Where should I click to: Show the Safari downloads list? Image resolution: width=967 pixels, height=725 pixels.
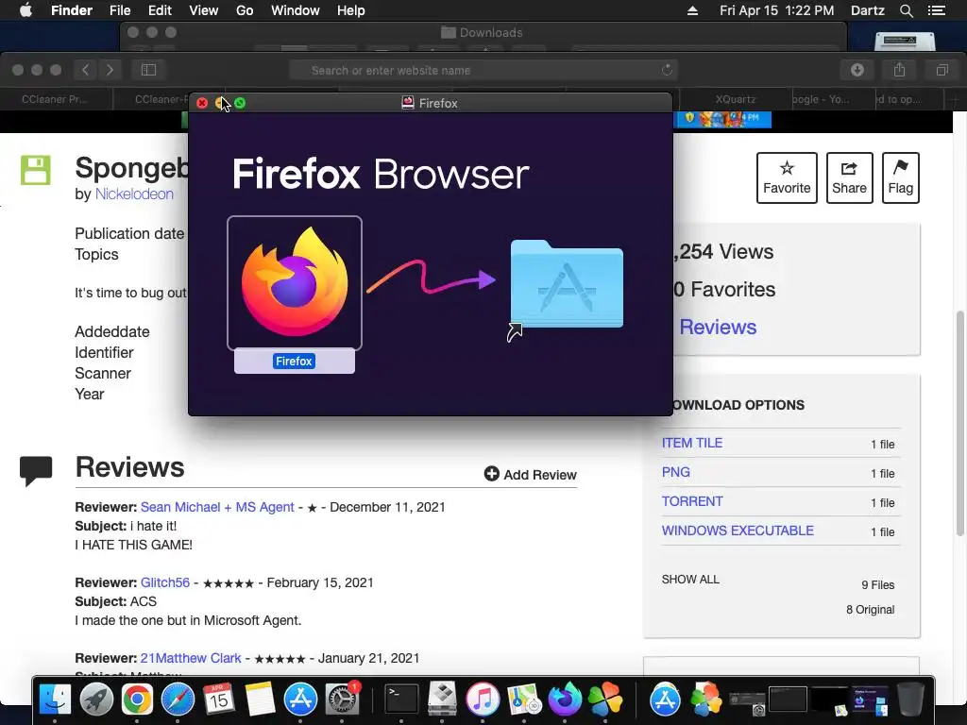coord(857,70)
